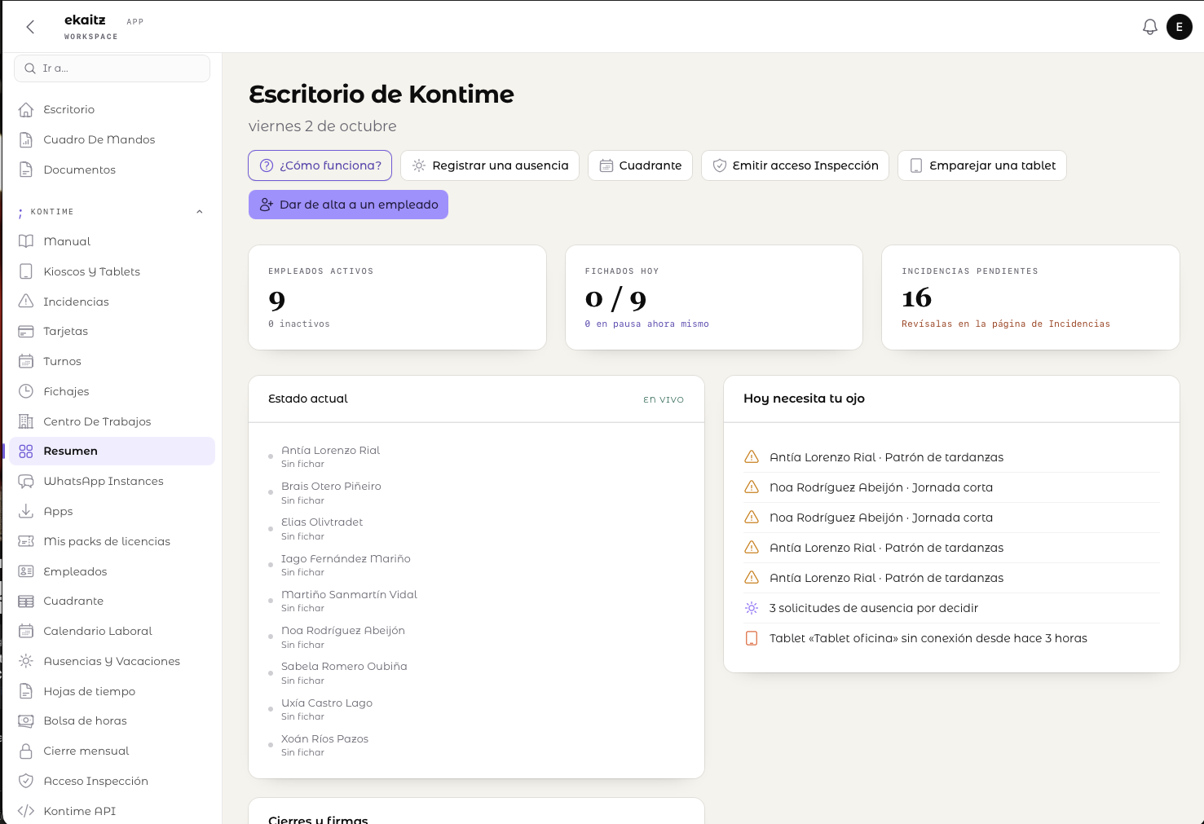Collapse the KONTIME sidebar section
1204x824 pixels.
tap(199, 212)
